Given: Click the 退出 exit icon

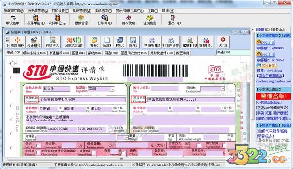Looking at the screenshot, I should point(174,20).
